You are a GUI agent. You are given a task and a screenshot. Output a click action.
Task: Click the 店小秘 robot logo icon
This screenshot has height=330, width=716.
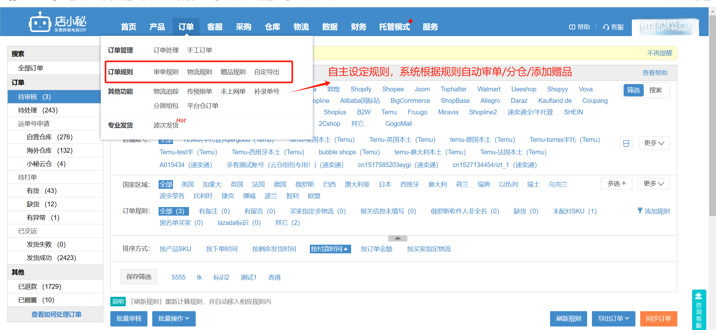pos(40,22)
